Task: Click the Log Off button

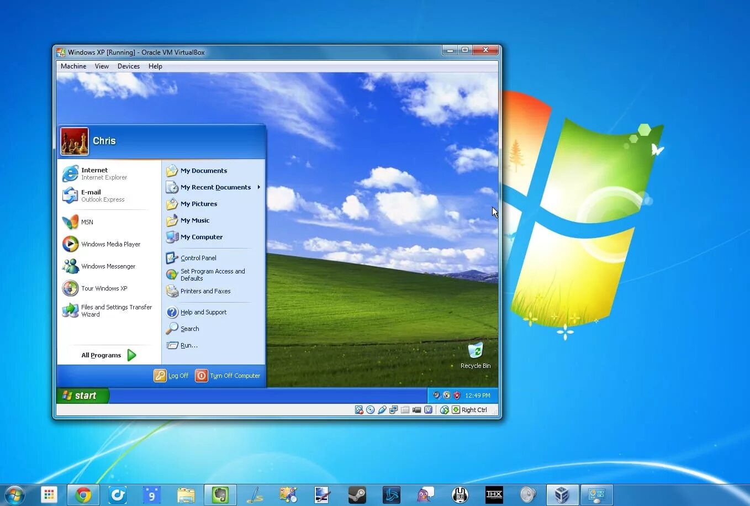Action: pyautogui.click(x=171, y=376)
